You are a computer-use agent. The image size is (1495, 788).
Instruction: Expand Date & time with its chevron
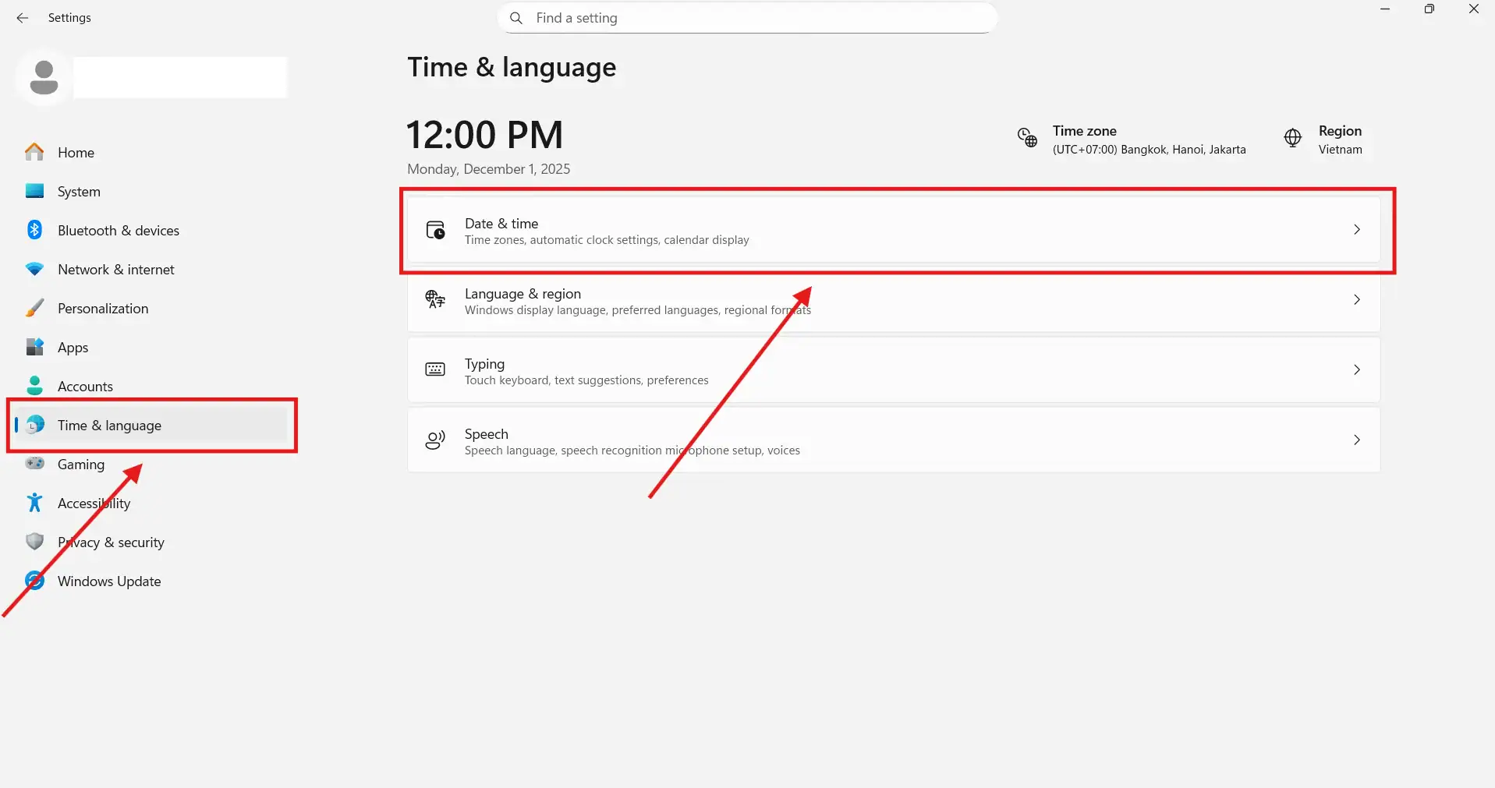pos(1356,230)
